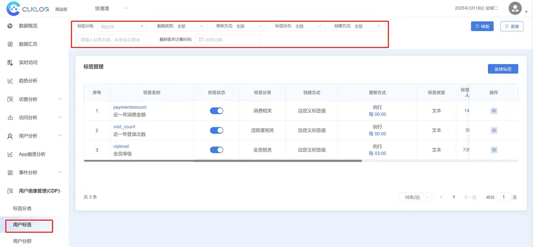The image size is (533, 247).
Task: Disable the paymentamount tag status switch
Action: (217, 111)
